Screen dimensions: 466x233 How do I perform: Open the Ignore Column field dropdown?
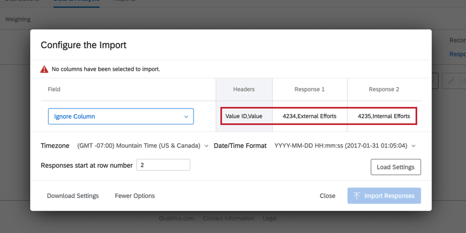[x=121, y=116]
